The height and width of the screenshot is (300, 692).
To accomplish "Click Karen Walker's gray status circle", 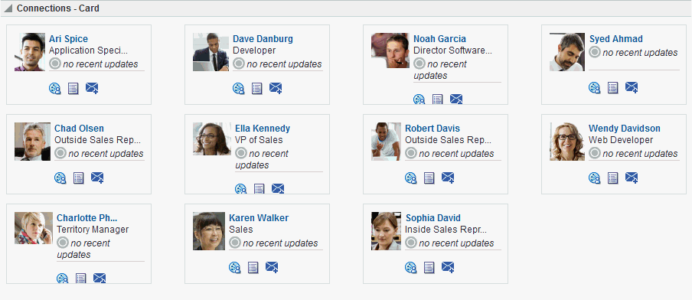I will (x=235, y=243).
